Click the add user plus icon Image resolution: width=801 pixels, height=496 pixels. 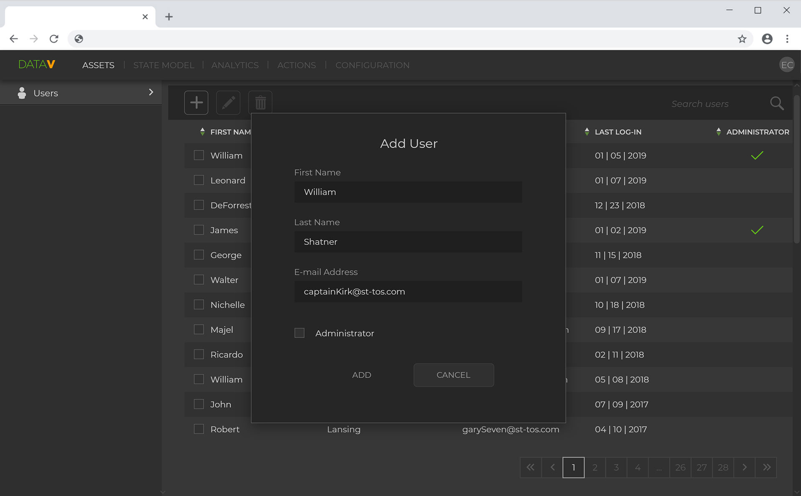196,103
